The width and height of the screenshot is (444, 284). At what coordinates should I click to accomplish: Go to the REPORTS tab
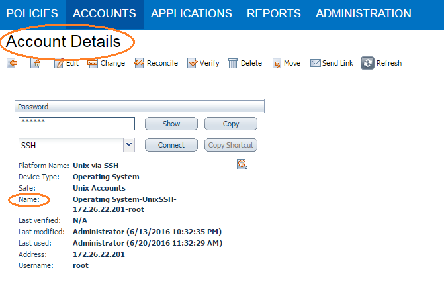[x=273, y=13]
